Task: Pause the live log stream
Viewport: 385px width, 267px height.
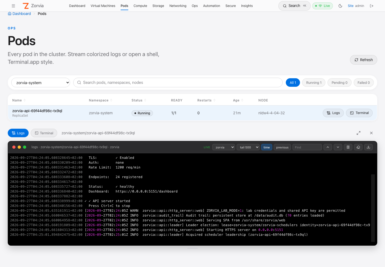Action: tap(348, 147)
